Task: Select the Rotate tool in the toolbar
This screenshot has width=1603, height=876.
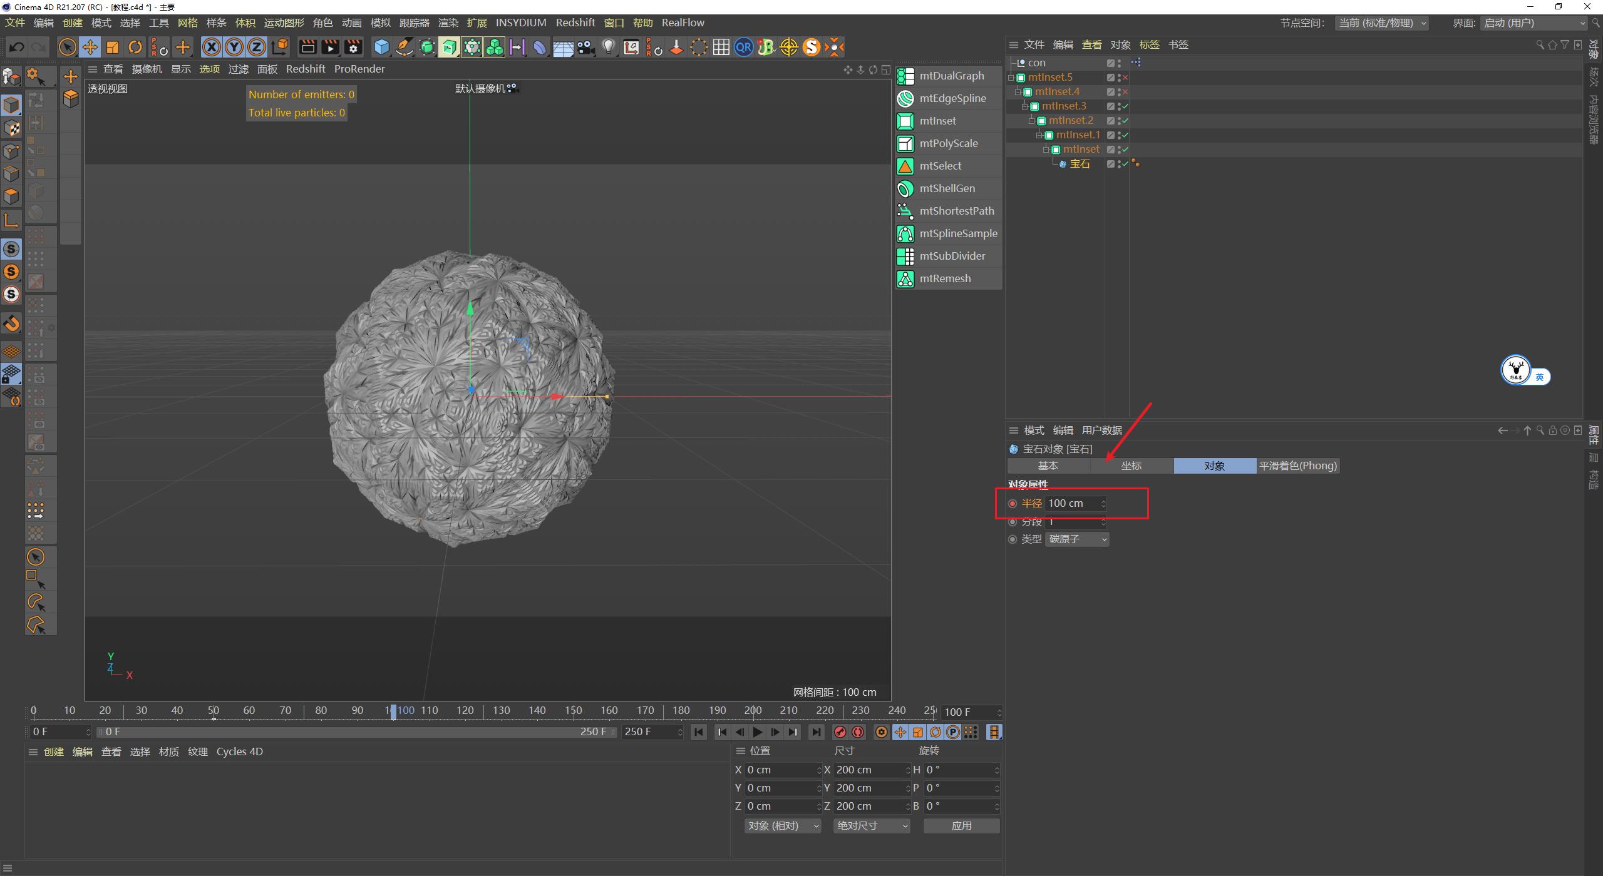Action: [135, 47]
